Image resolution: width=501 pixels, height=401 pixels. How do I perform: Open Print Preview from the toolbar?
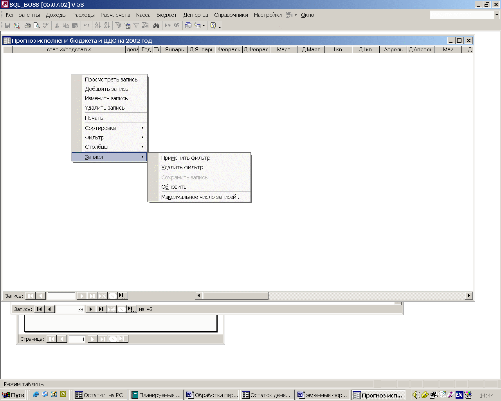click(36, 25)
